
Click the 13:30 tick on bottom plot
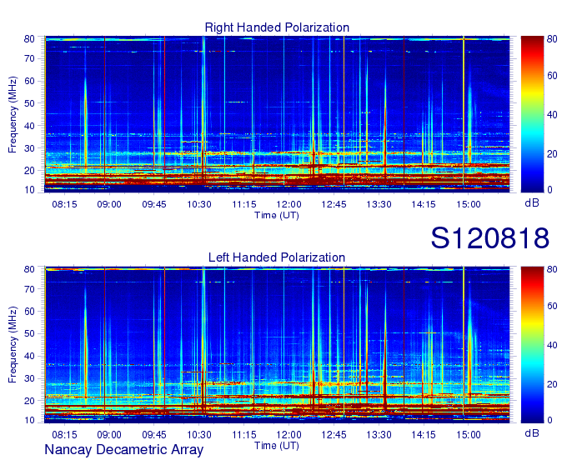point(379,435)
